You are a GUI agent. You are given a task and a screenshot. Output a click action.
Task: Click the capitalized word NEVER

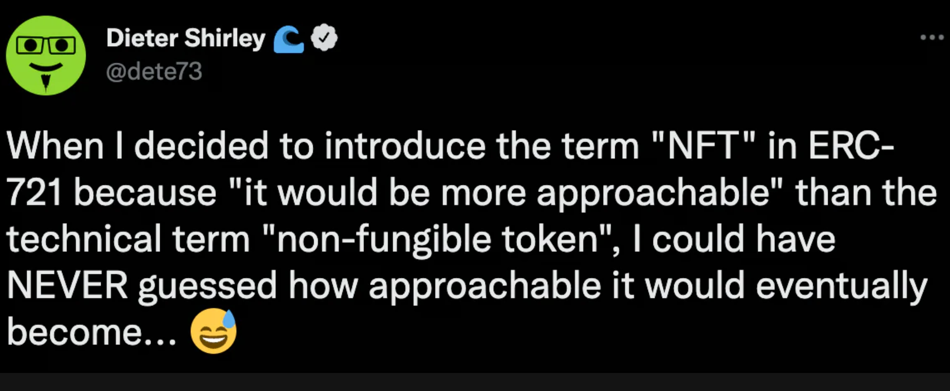67,285
